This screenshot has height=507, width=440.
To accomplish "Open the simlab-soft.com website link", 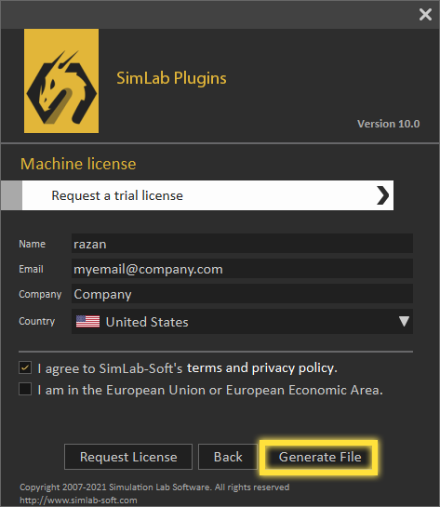I will pos(78,500).
